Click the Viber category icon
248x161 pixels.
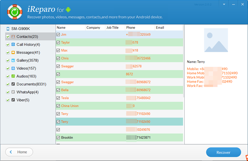click(x=13, y=100)
